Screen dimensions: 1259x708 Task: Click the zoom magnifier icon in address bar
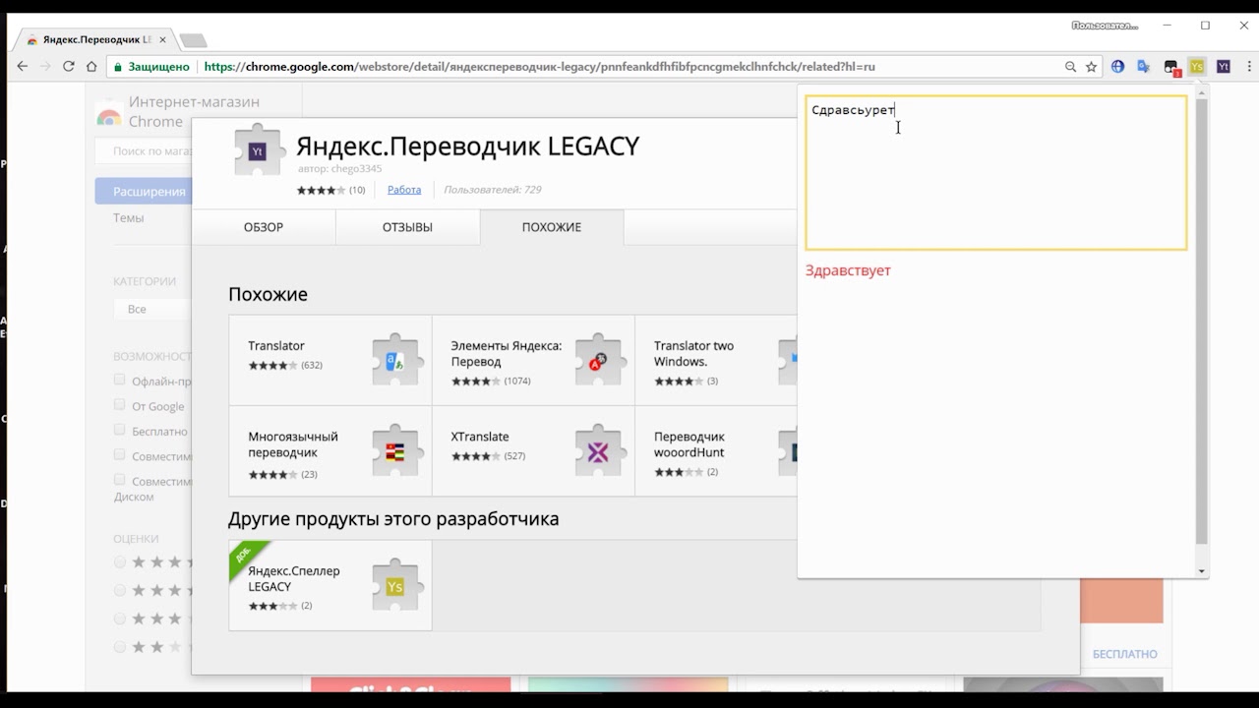pyautogui.click(x=1070, y=67)
